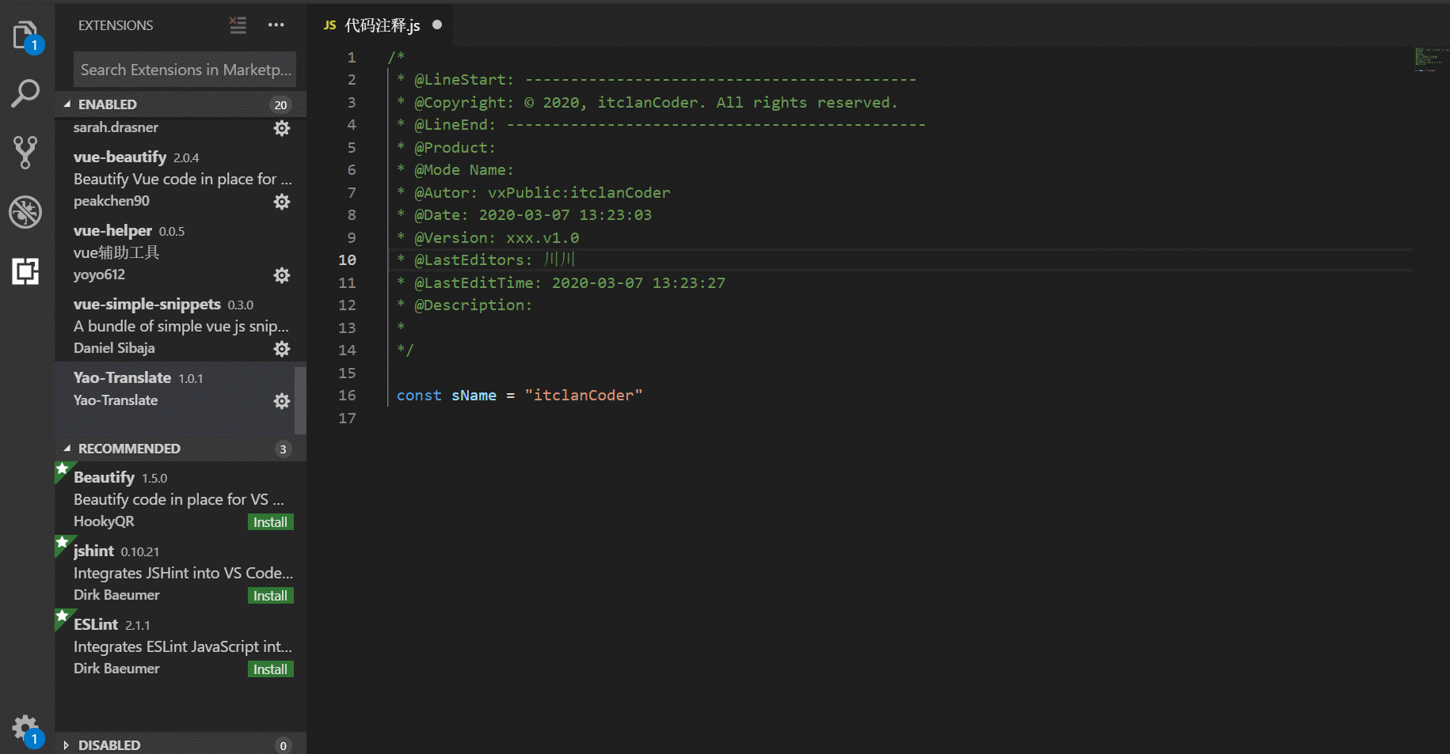The width and height of the screenshot is (1450, 754).
Task: Open manage gear for vue-helper extension
Action: click(282, 275)
